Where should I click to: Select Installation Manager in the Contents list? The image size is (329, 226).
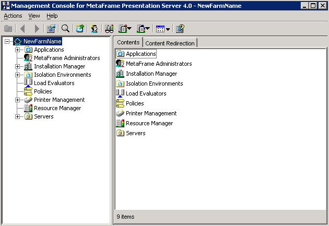click(151, 74)
